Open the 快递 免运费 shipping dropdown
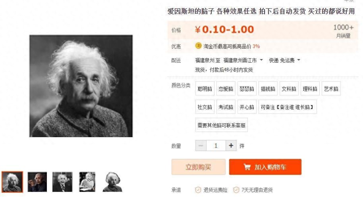This screenshot has width=363, height=201. [284, 60]
